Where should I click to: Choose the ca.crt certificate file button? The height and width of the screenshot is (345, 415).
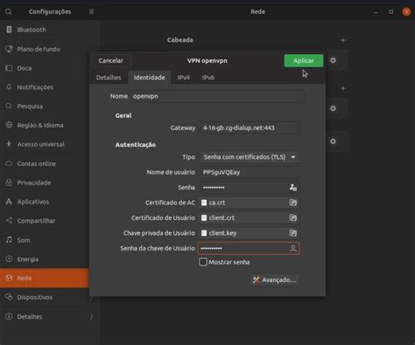point(250,203)
